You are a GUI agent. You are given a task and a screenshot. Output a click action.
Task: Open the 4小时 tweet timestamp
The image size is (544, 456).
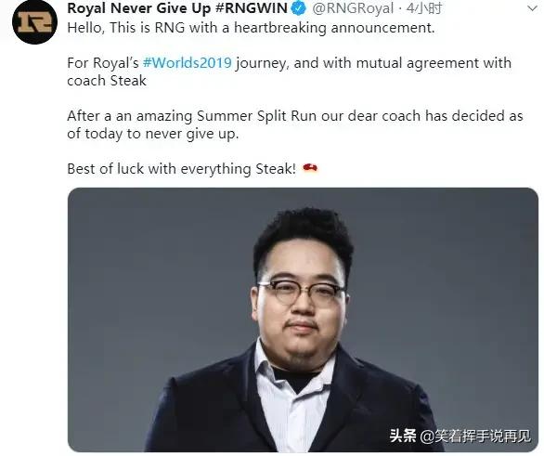click(424, 8)
